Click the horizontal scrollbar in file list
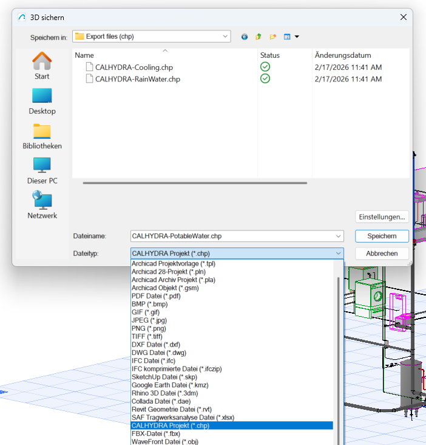The width and height of the screenshot is (426, 445). tap(195, 182)
